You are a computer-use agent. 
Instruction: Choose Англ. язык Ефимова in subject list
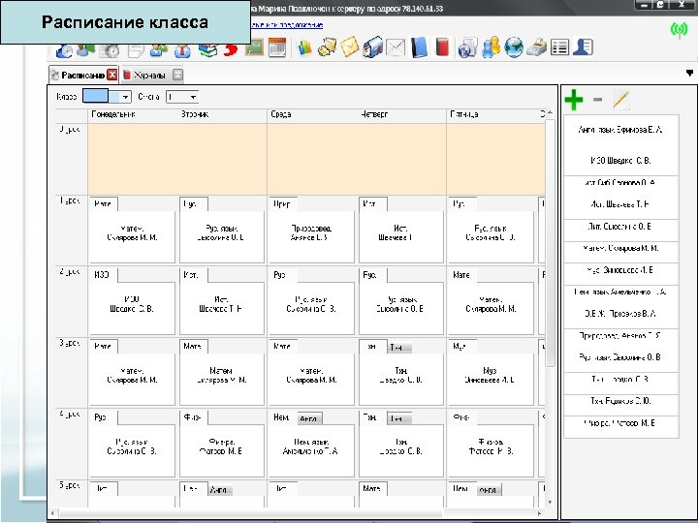[x=620, y=130]
